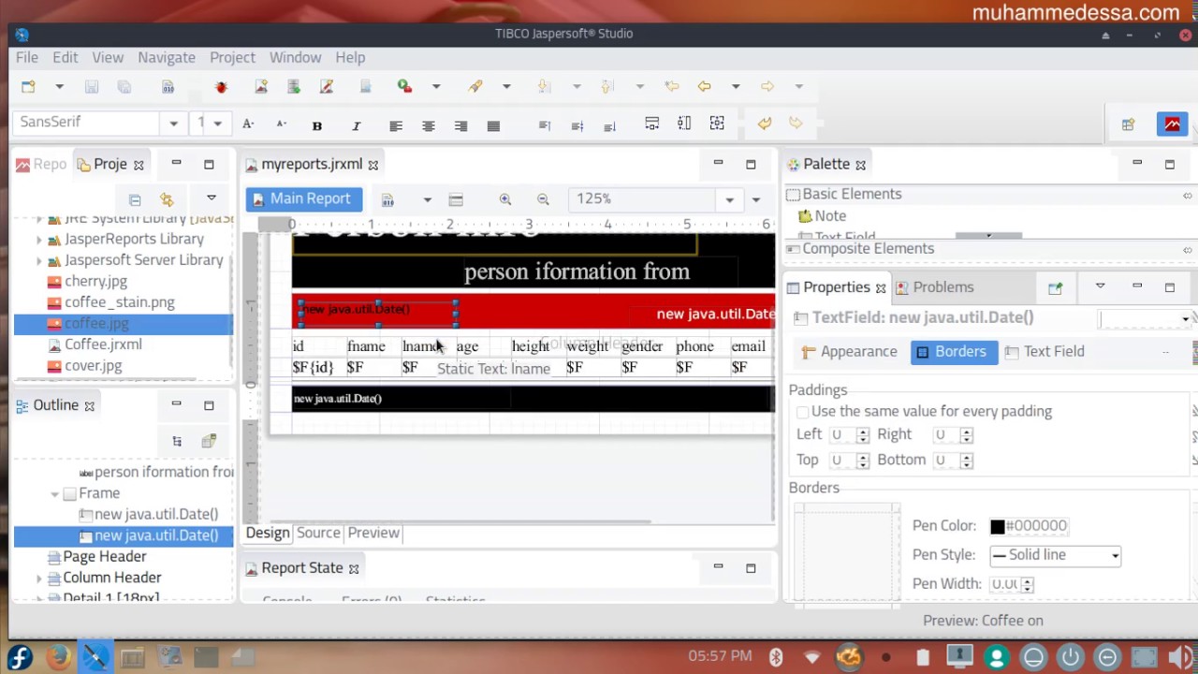
Task: Click the Italic formatting icon
Action: point(356,125)
